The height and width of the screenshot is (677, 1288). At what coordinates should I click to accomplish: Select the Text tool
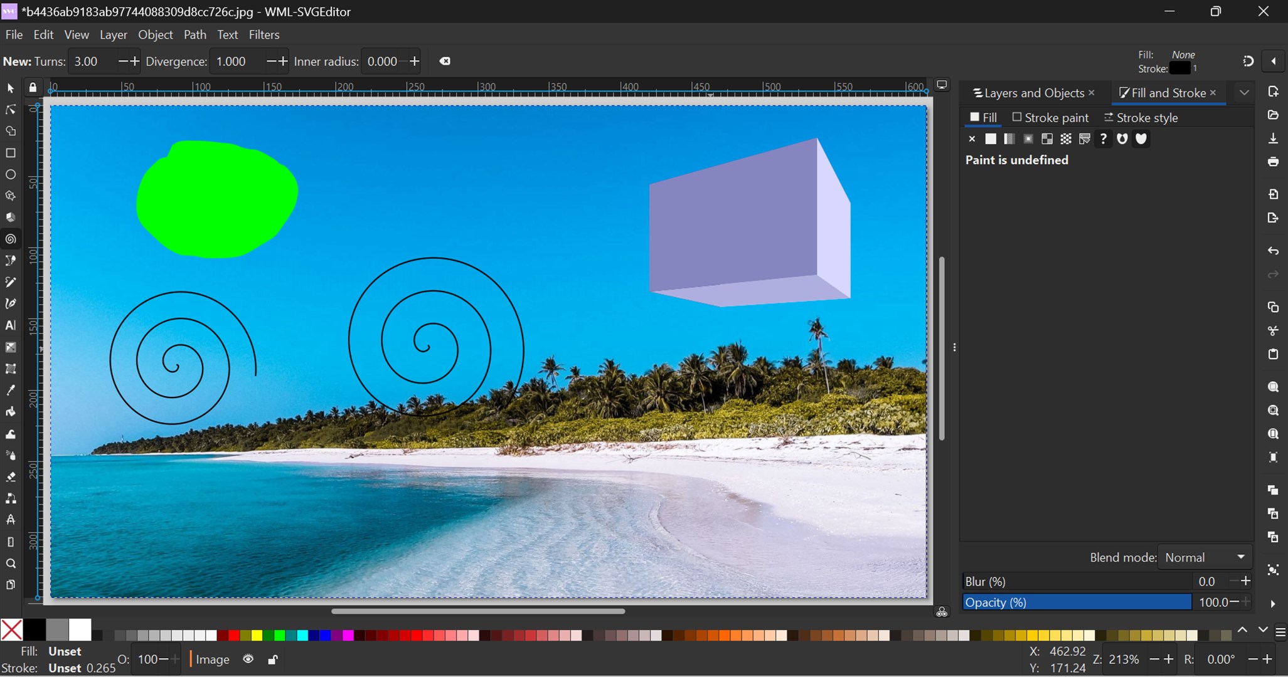(12, 325)
